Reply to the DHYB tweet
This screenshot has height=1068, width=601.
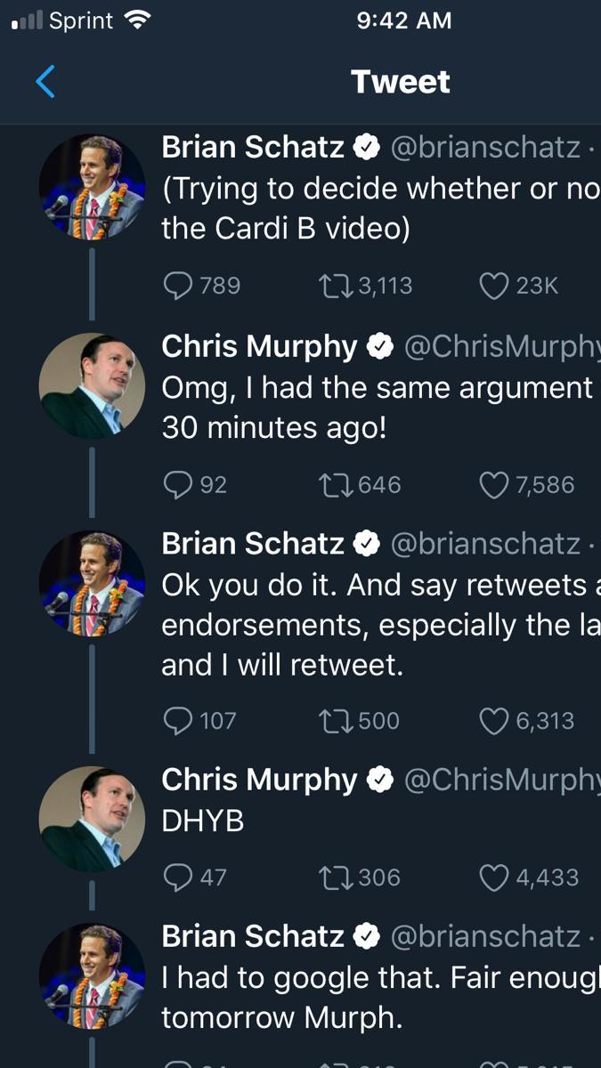(179, 877)
